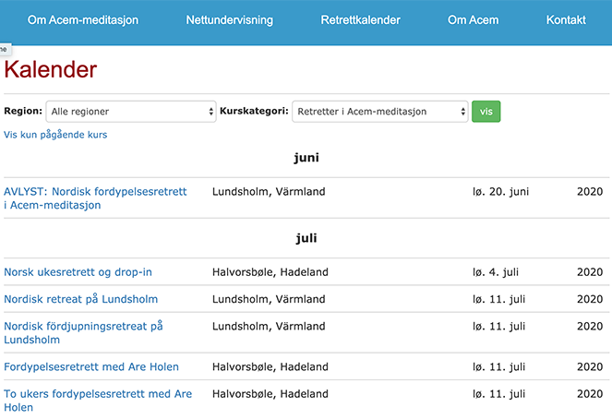Click the Vis kun pågående kurs link
This screenshot has height=419, width=612.
(55, 135)
